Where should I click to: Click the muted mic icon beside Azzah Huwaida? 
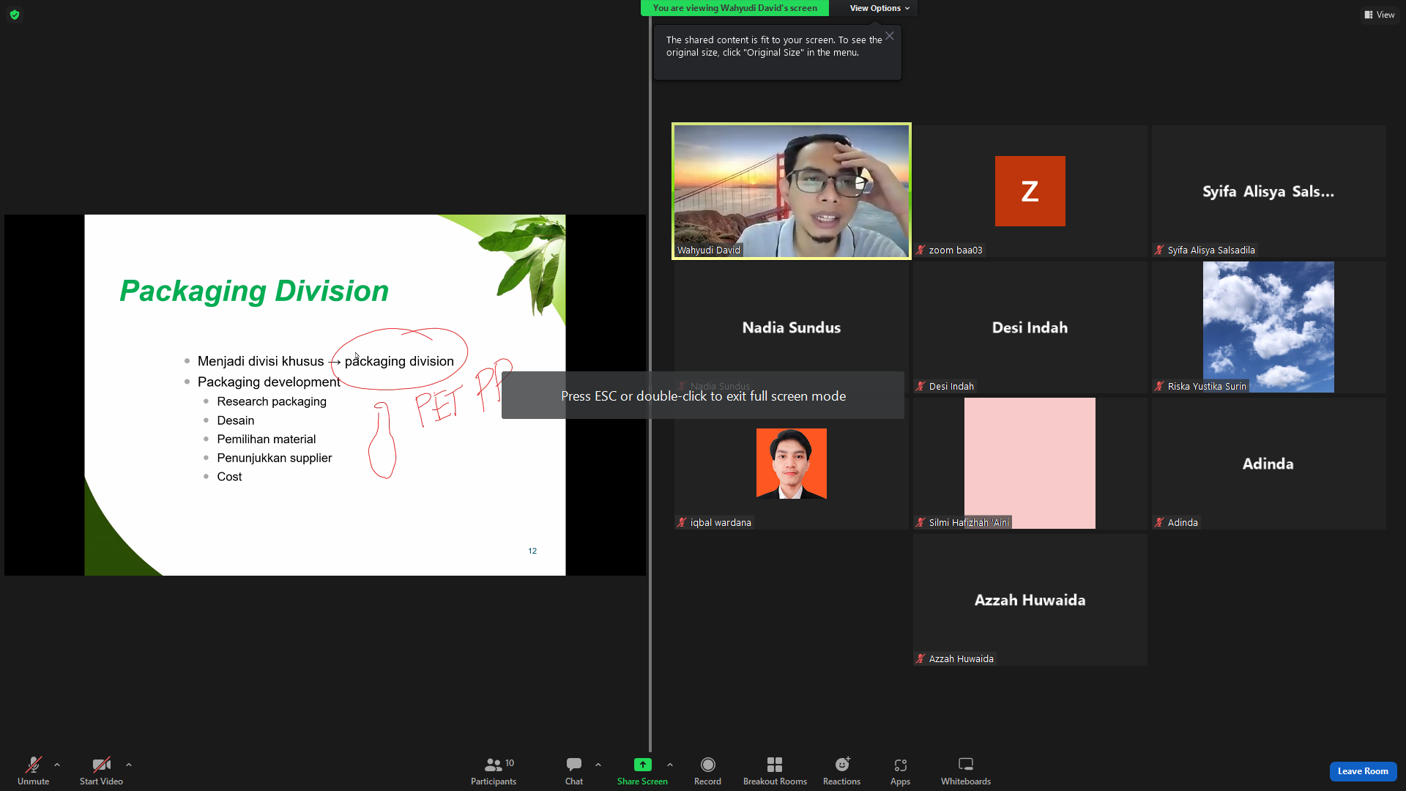click(921, 658)
